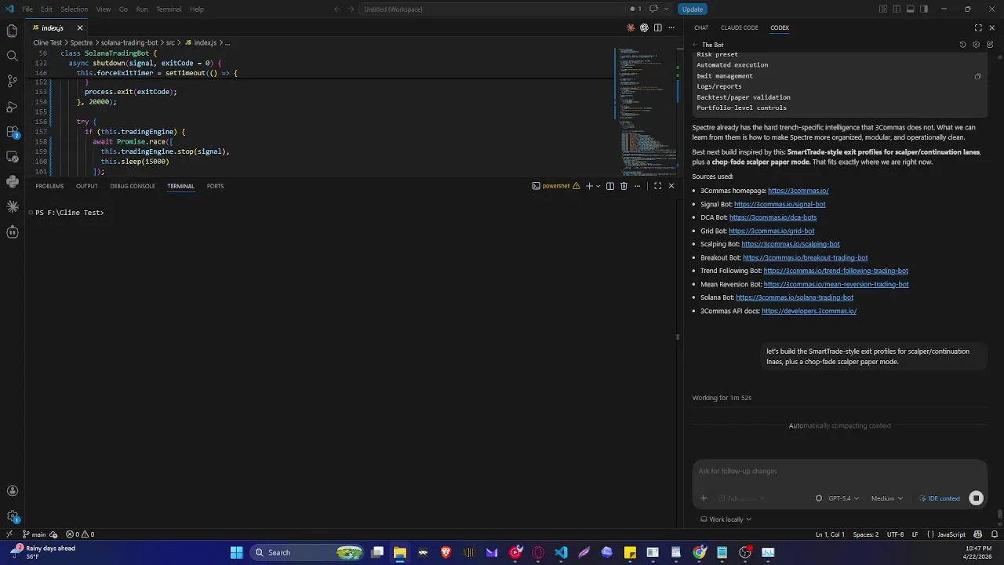Expand the Work locally dropdown
Screen dimensions: 1004x565
coord(726,519)
